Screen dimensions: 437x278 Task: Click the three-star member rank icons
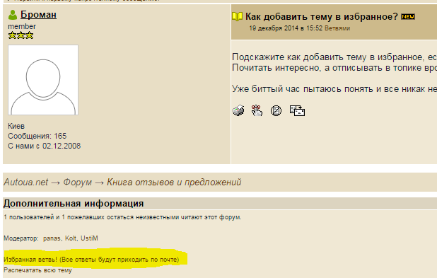tap(21, 35)
